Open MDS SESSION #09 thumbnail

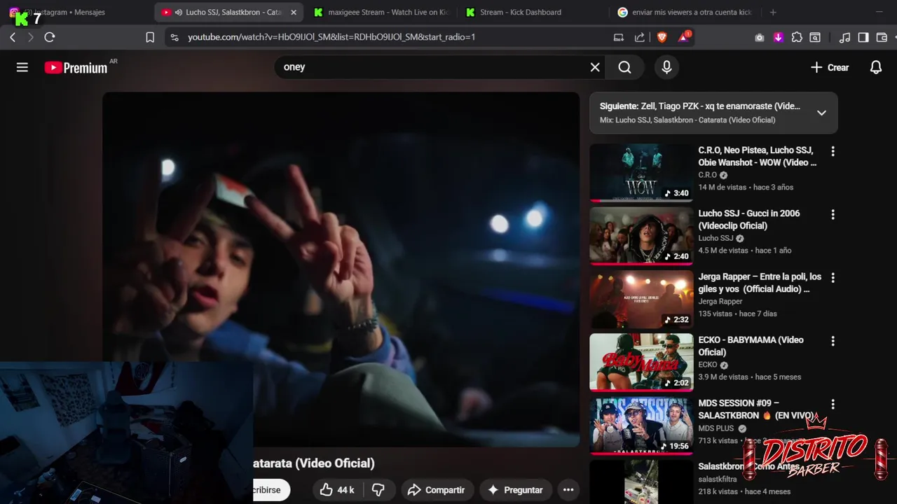pos(641,426)
